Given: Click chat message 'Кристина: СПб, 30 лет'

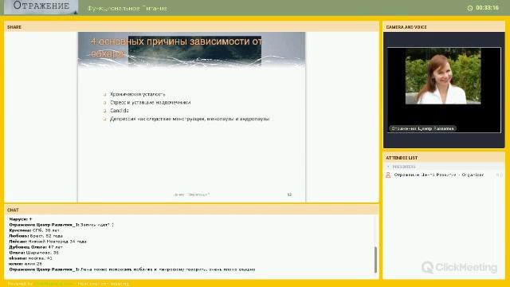Looking at the screenshot, I should click(34, 230).
